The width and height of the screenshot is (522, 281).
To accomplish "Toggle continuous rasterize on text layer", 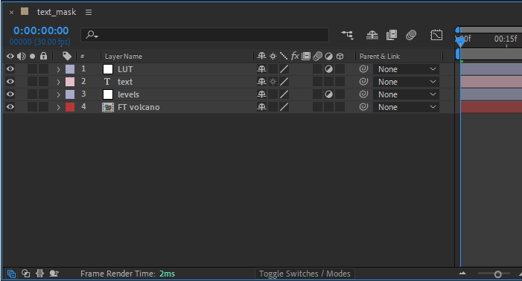I will [273, 82].
